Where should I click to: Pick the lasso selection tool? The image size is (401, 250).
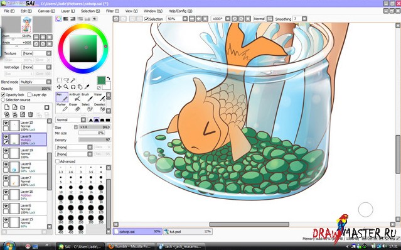67,80
